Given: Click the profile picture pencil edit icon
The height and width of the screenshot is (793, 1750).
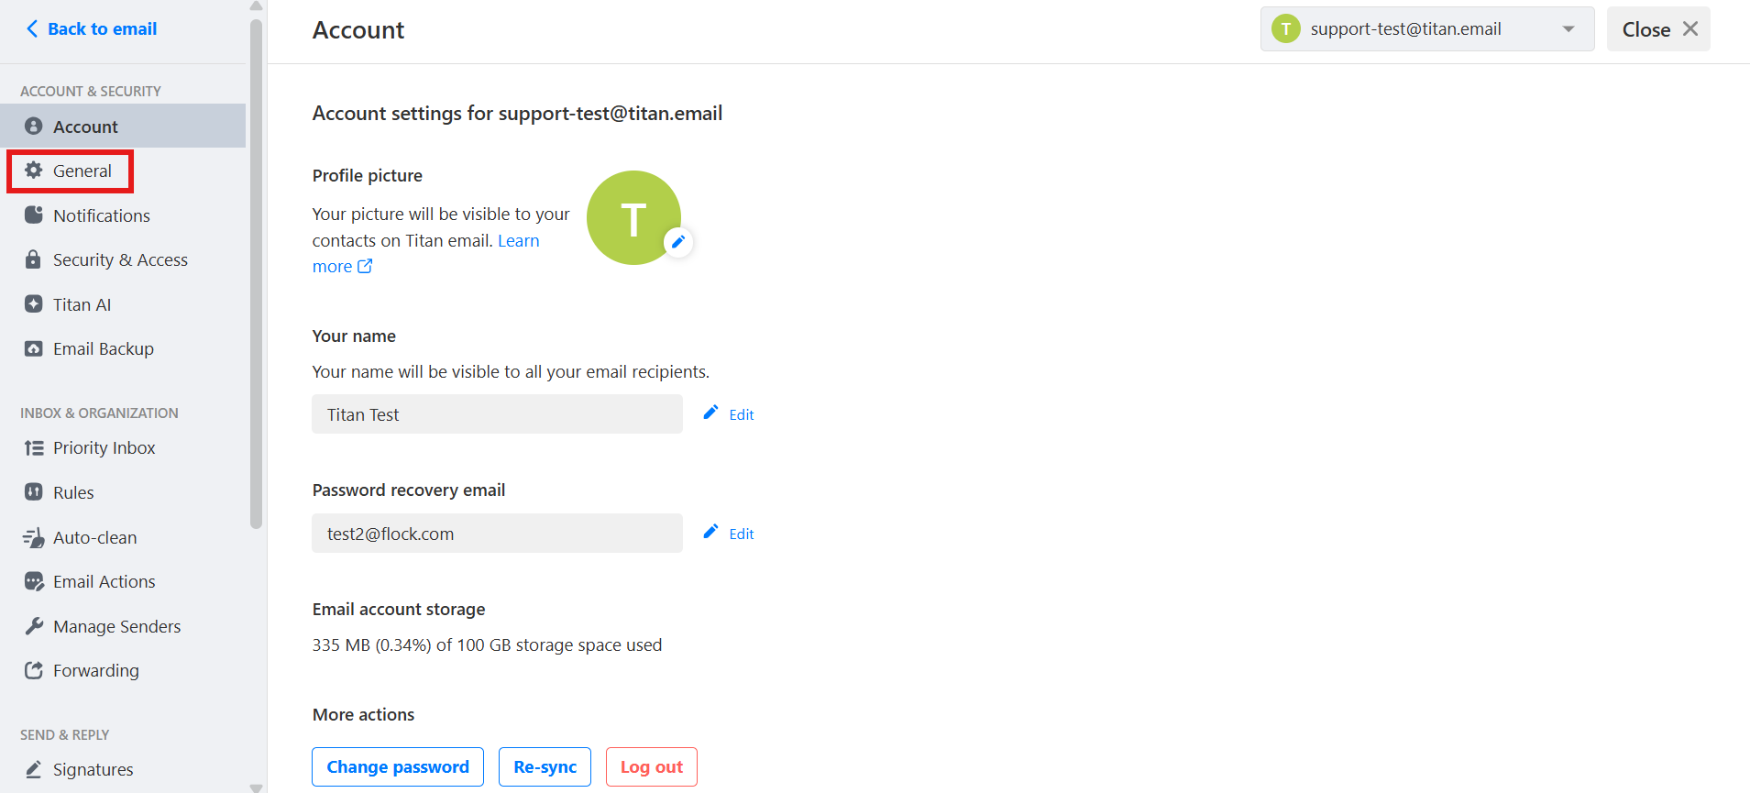Looking at the screenshot, I should coord(678,242).
